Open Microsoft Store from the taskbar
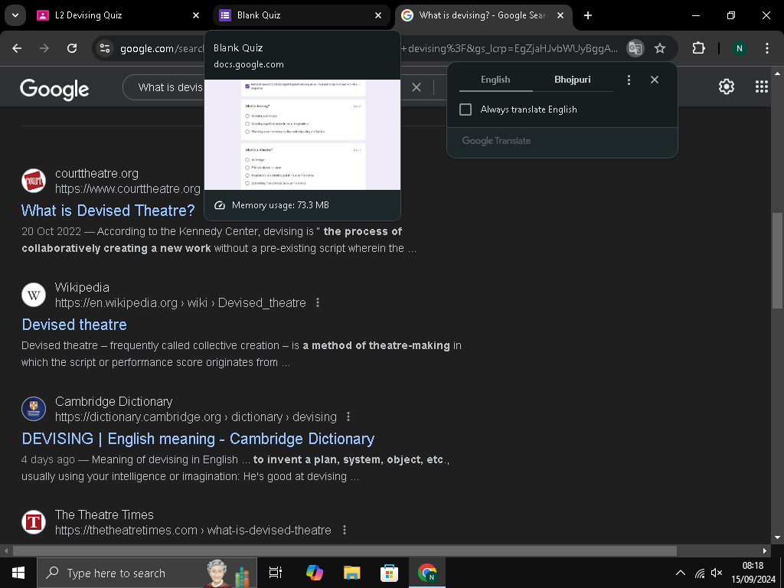This screenshot has height=588, width=784. tap(389, 573)
